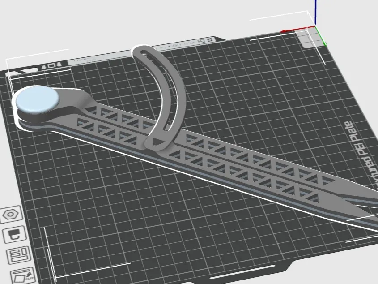
Task: Click the square icon beside the four-squares icon
Action: pos(202,41)
